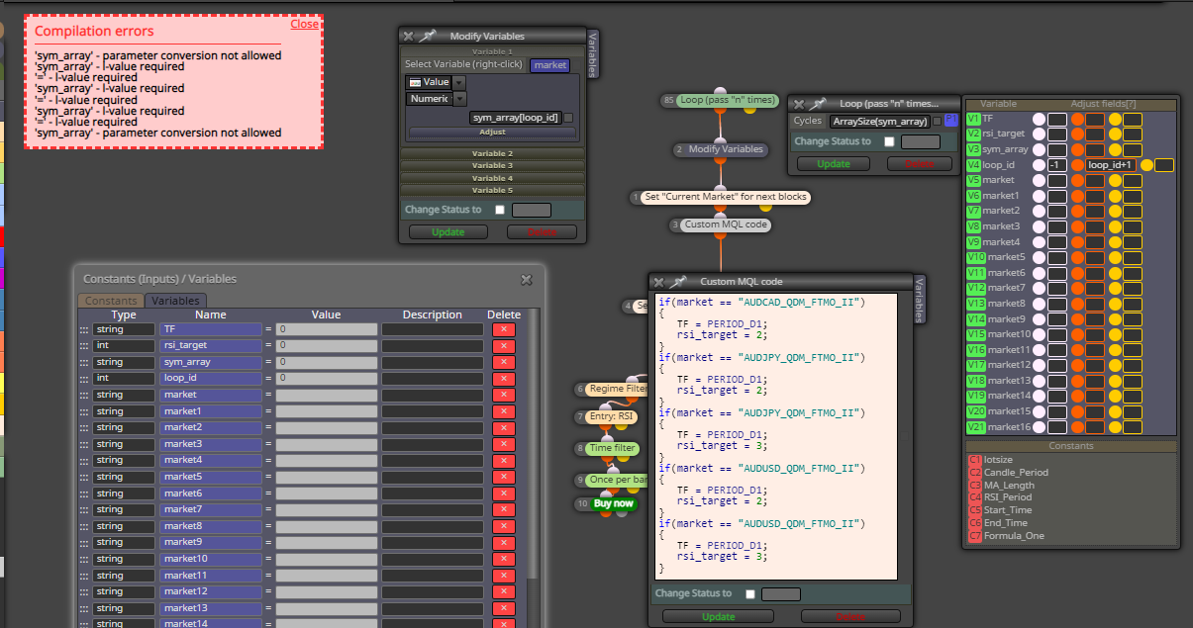
Task: Click the V1 badge for TF variable
Action: tap(973, 119)
